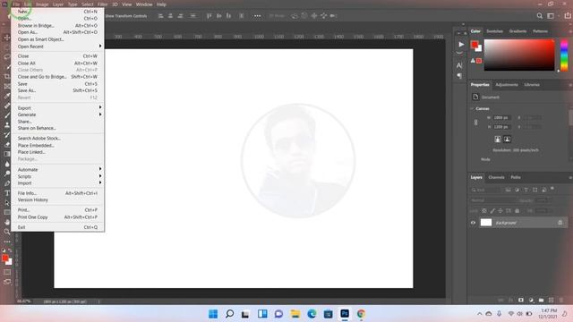Delete layer using the trash icon

[x=561, y=301]
